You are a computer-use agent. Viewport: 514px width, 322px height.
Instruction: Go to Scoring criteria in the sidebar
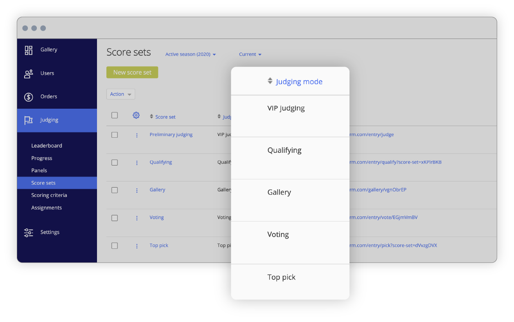pos(49,195)
